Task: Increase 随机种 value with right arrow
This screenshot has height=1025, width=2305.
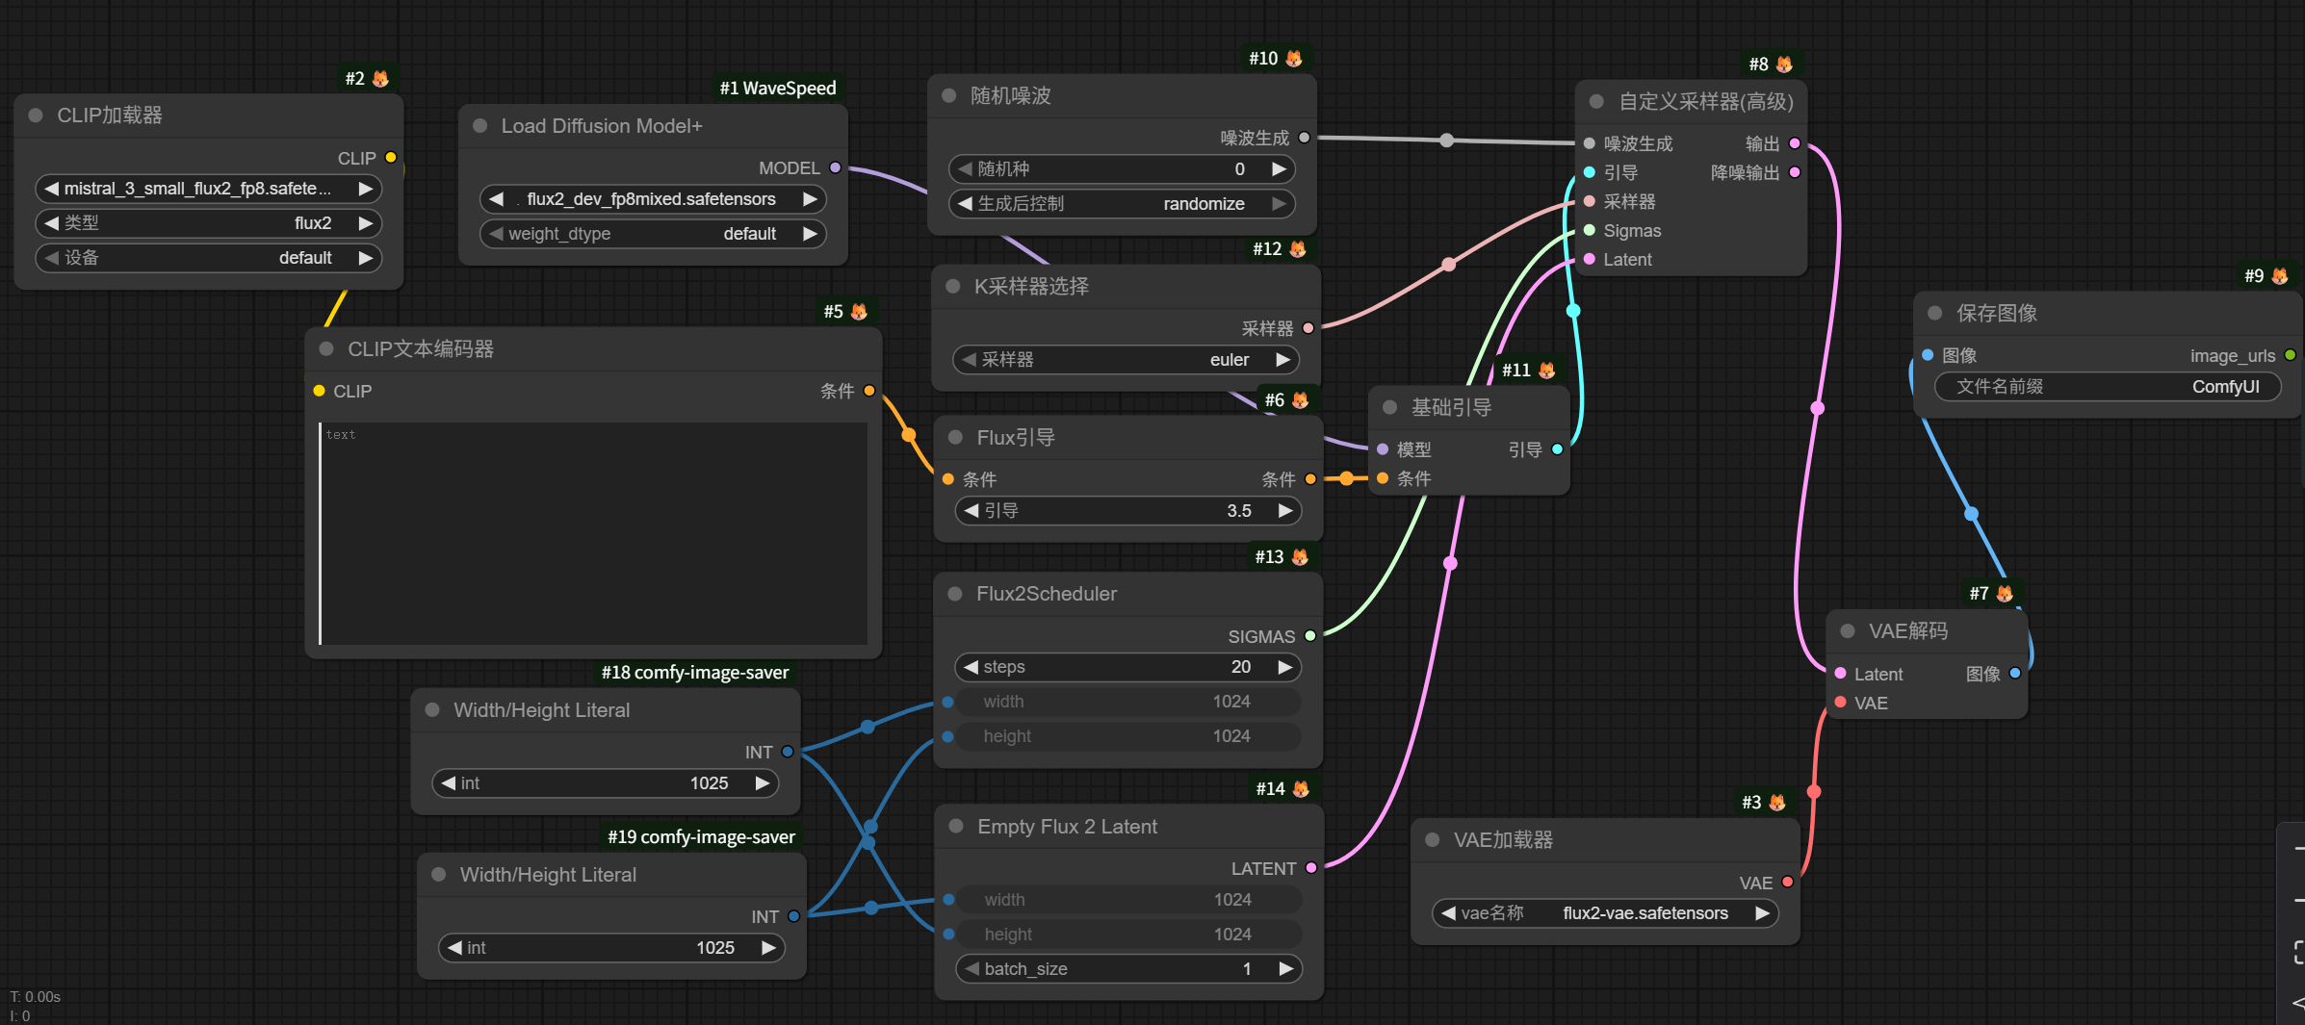Action: click(1279, 169)
